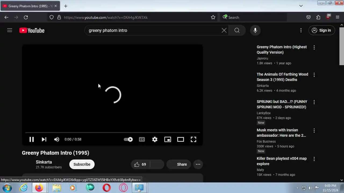Open a new browser tab

click(x=66, y=6)
